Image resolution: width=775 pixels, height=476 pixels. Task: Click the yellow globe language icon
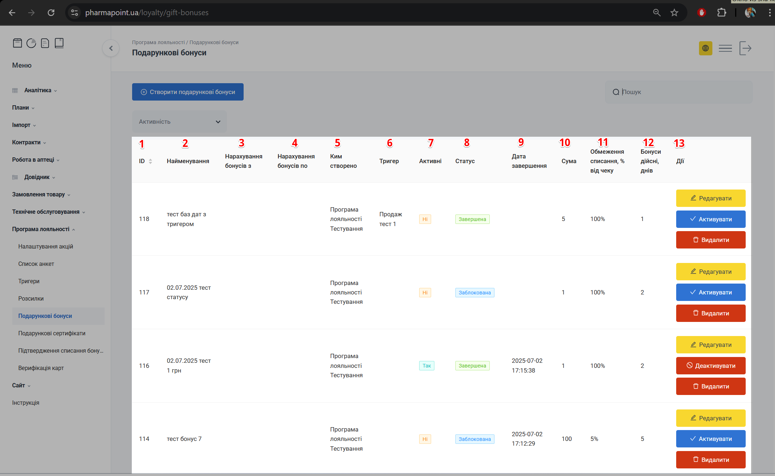[x=705, y=48]
